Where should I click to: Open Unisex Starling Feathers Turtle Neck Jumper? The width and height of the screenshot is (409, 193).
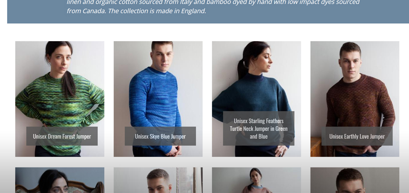(258, 129)
